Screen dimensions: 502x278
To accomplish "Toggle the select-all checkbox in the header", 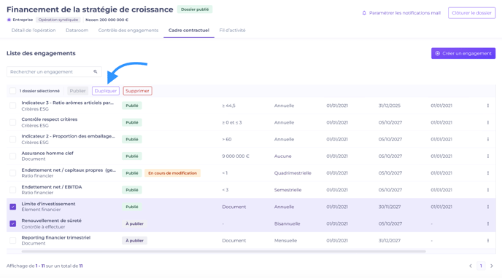I will (x=13, y=91).
